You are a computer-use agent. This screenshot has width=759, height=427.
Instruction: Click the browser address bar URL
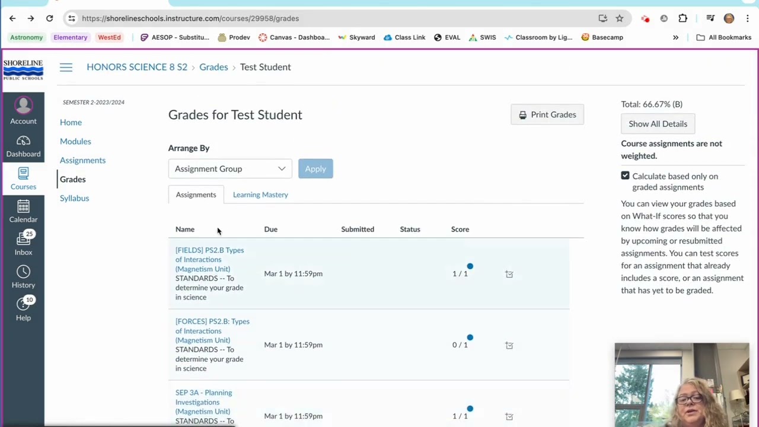coord(190,18)
